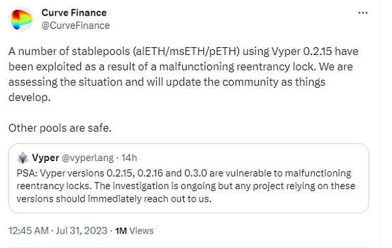This screenshot has height=248, width=392.
Task: View the 1M count for tweet analytics
Action: (x=121, y=231)
